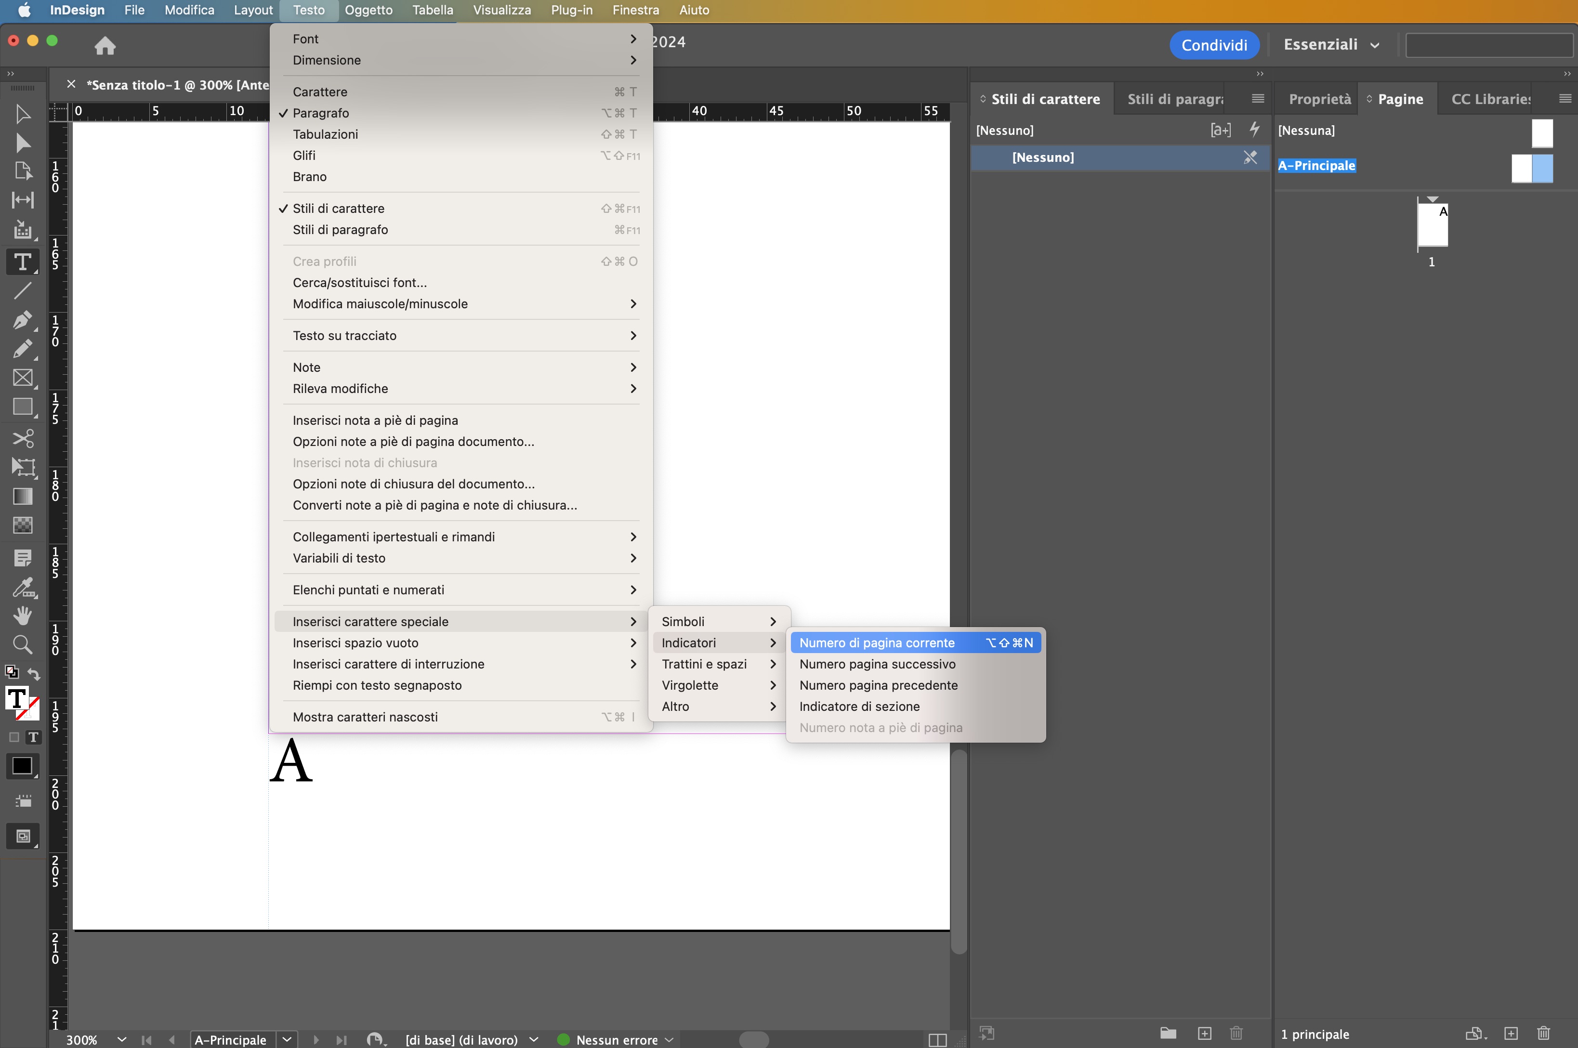Image resolution: width=1578 pixels, height=1048 pixels.
Task: Select the Pencil tool
Action: point(23,349)
